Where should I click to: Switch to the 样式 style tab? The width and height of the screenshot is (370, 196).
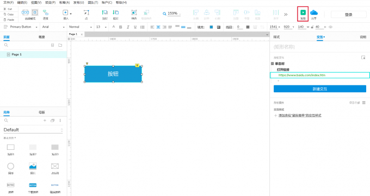click(276, 37)
